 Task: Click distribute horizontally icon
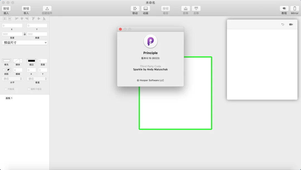[4, 19]
